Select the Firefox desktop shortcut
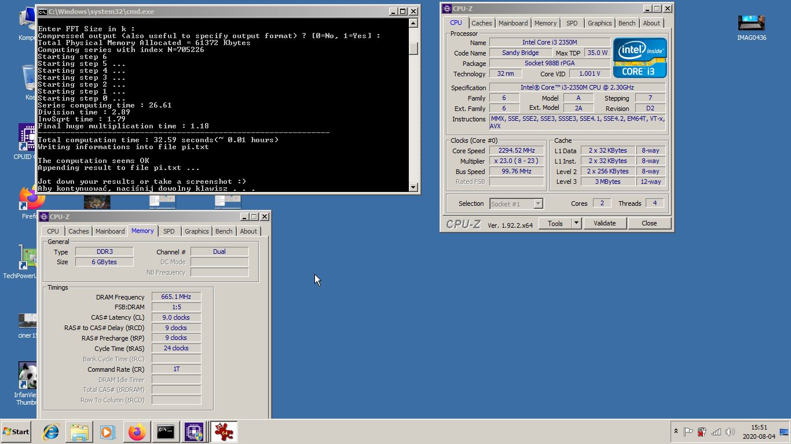This screenshot has height=444, width=791. tap(29, 202)
